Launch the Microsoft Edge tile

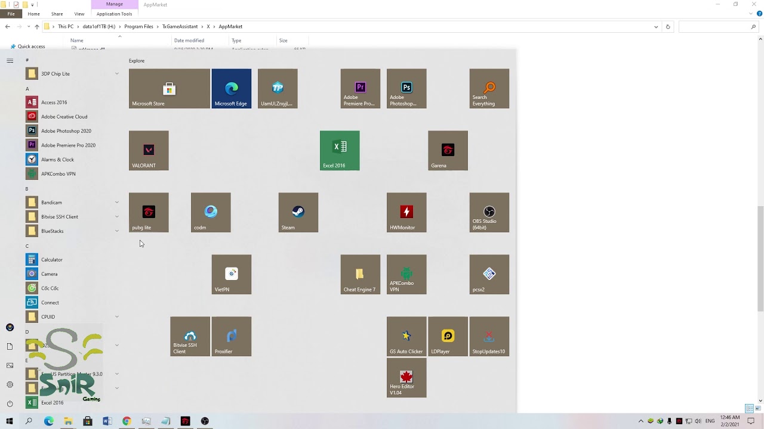[232, 89]
